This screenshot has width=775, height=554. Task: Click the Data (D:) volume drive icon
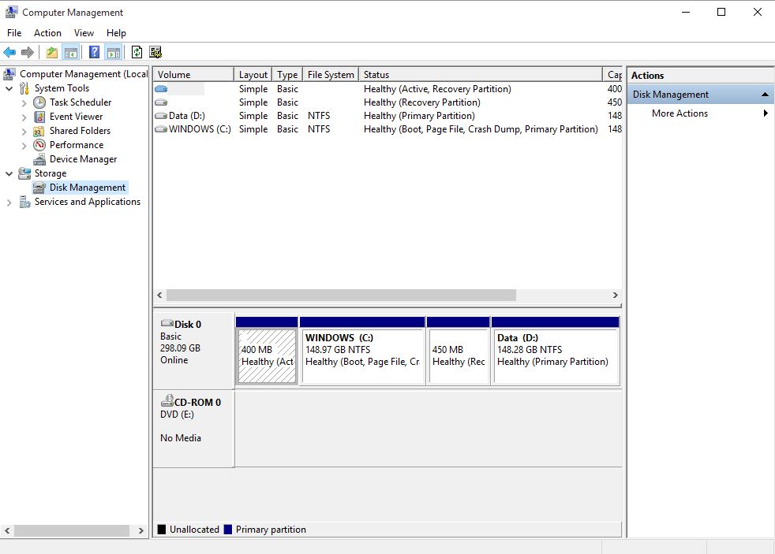coord(161,116)
